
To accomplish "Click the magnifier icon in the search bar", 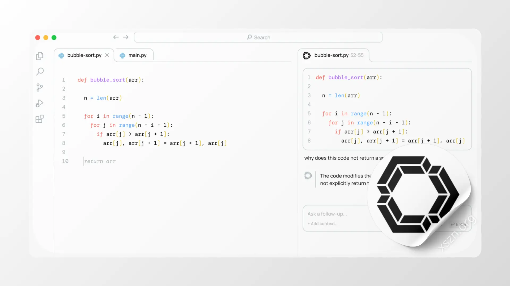I will (x=249, y=37).
